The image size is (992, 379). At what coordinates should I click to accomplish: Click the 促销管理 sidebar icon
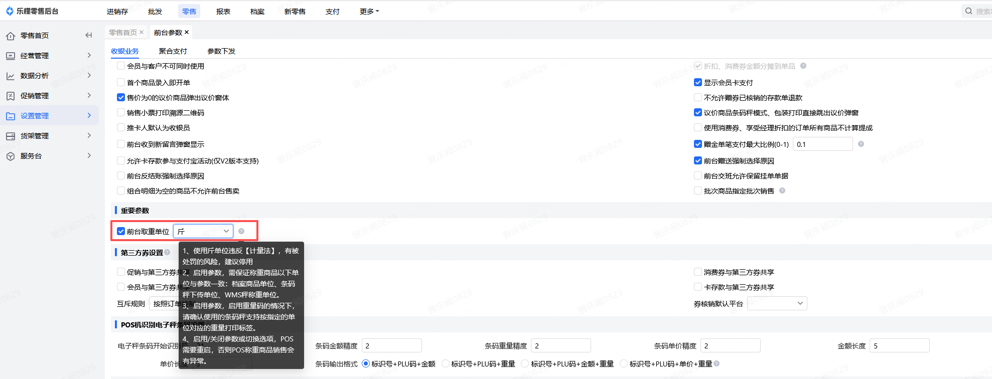[11, 96]
